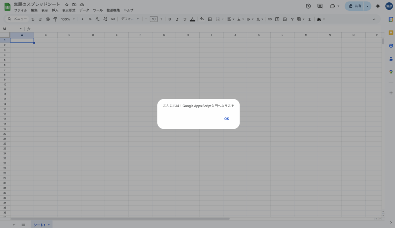Viewport: 395px width, 228px height.
Task: Open the ファイル menu
Action: (x=20, y=10)
